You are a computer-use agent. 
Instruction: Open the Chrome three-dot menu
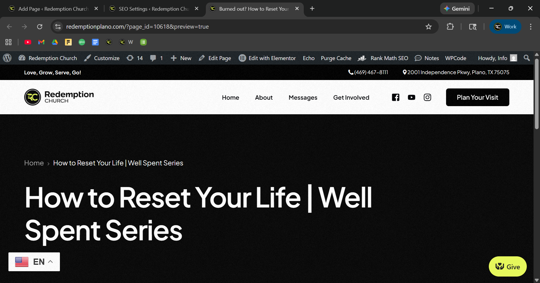click(x=530, y=27)
